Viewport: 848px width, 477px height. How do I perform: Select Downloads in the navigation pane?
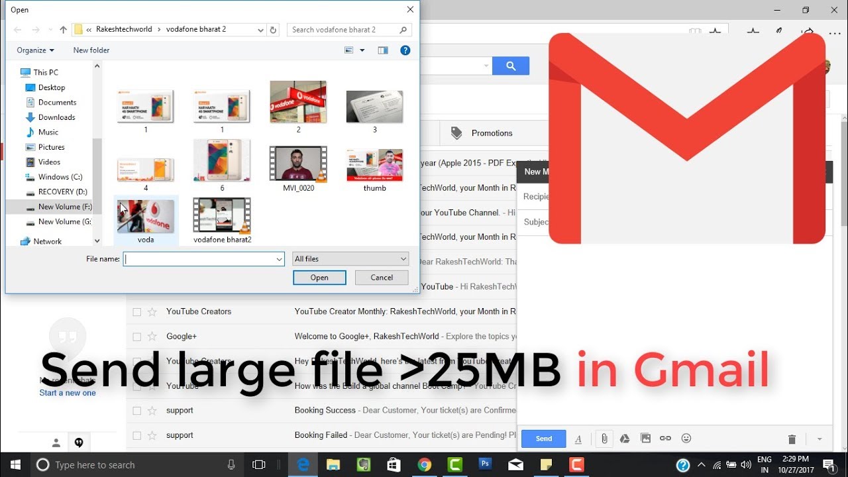point(56,117)
